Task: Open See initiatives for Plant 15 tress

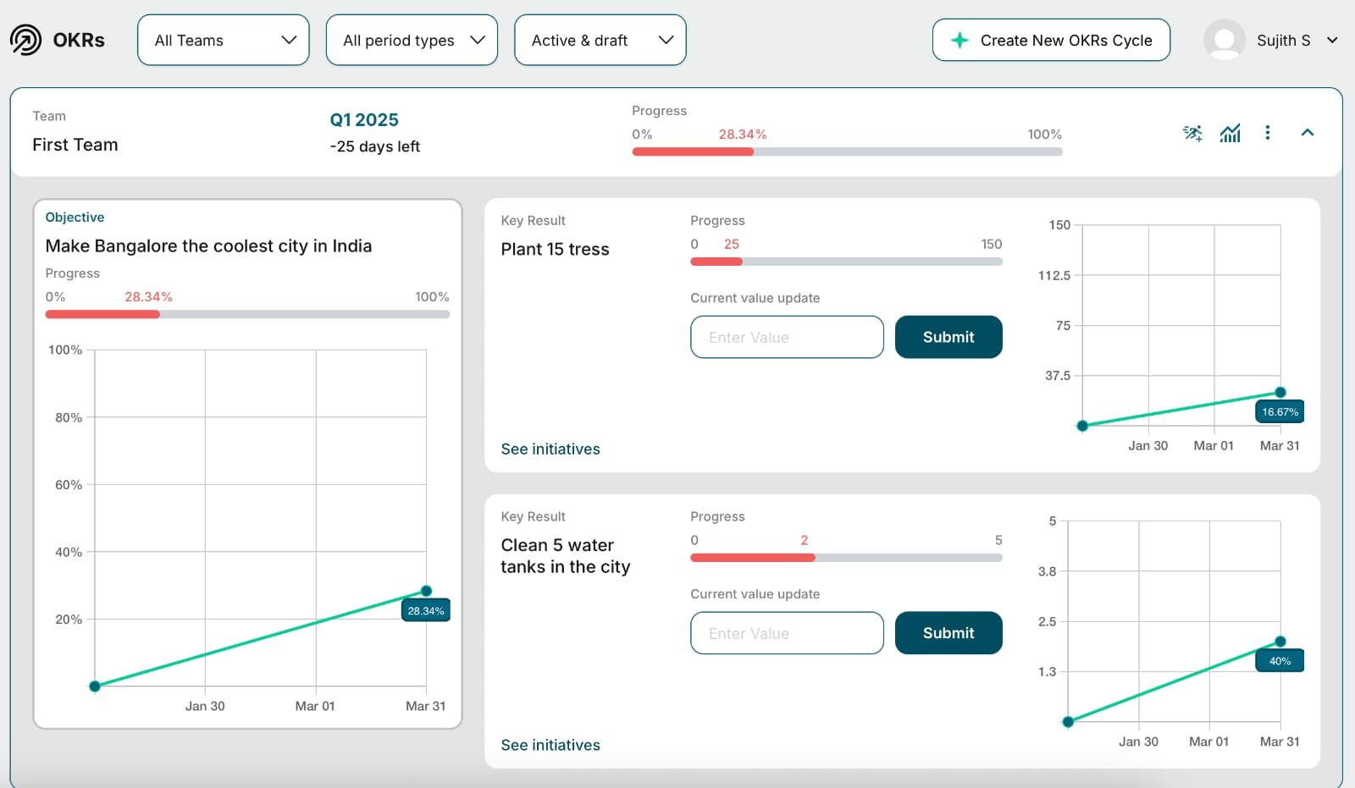Action: [x=550, y=449]
